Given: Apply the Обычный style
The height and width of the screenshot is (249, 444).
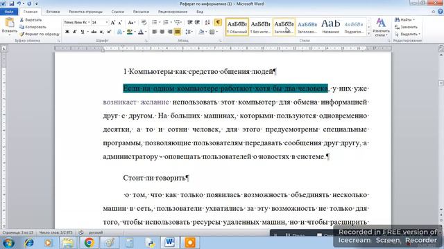Looking at the screenshot, I should (237, 27).
